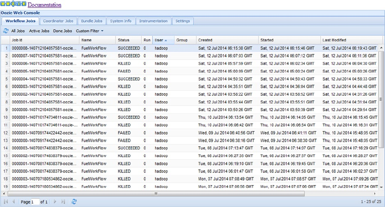The width and height of the screenshot is (385, 207).
Task: Click horizontal scrollbar right arrow
Action: pyautogui.click(x=375, y=194)
